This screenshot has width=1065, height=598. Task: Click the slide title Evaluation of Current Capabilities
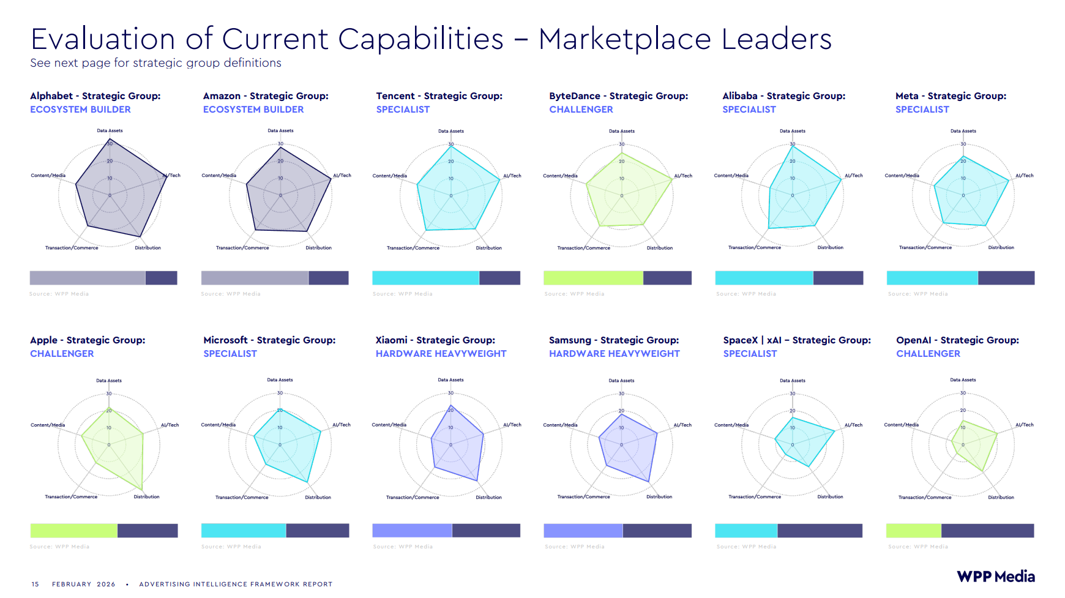point(431,39)
